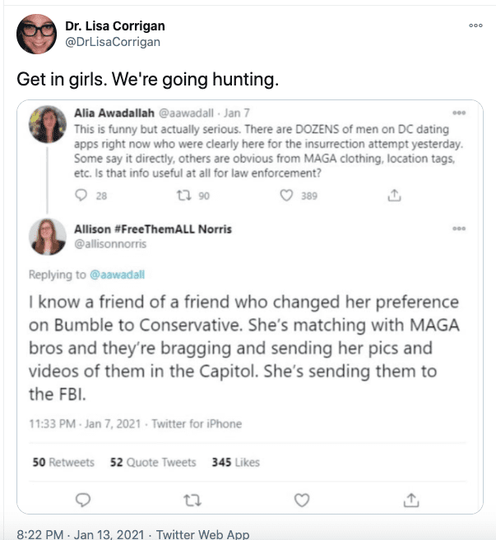The height and width of the screenshot is (540, 496).
Task: Like Allison Norris's tweet with heart icon
Action: pyautogui.click(x=302, y=499)
